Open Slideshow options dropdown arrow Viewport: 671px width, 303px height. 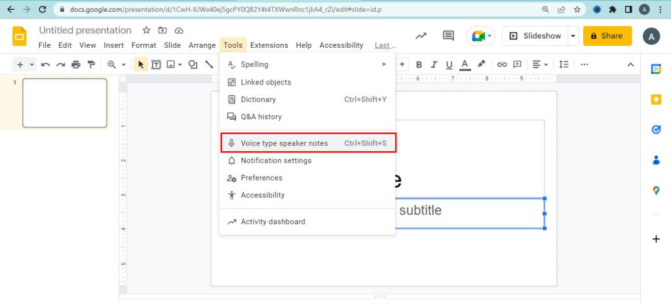(573, 36)
